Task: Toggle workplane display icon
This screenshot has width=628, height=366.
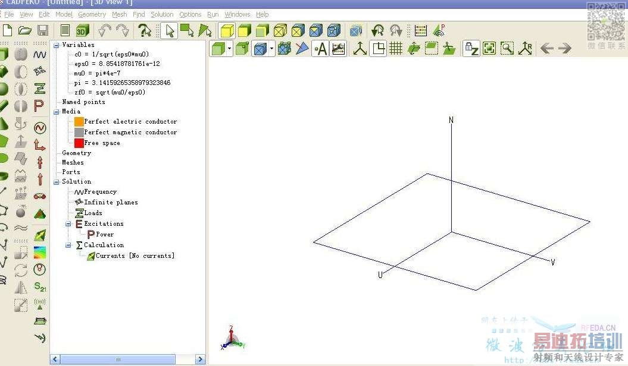Action: pyautogui.click(x=377, y=49)
